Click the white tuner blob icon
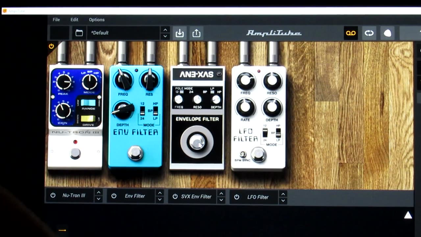 (387, 33)
